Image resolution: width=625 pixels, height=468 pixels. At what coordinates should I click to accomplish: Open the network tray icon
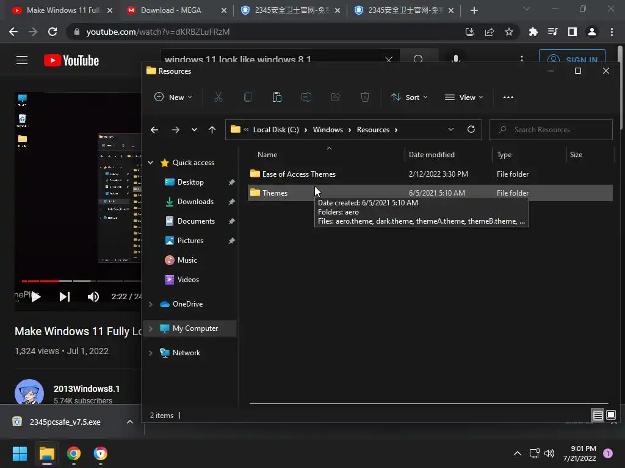point(534,453)
